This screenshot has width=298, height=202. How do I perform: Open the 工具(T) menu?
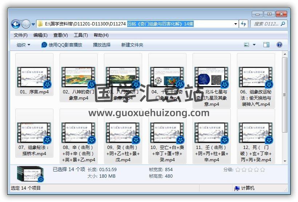click(81, 35)
